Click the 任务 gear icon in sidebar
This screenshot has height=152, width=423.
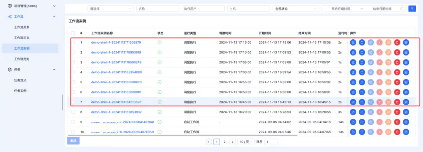pyautogui.click(x=10, y=70)
